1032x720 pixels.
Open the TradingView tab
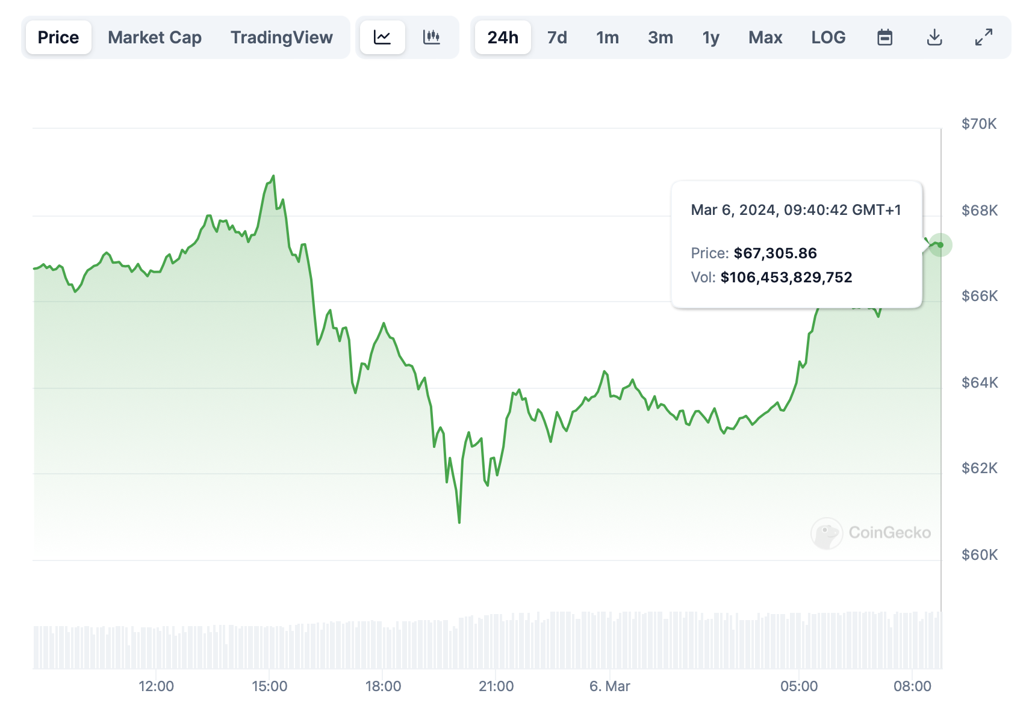pyautogui.click(x=281, y=37)
